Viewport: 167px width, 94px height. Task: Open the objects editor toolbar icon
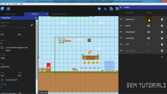pos(111,9)
